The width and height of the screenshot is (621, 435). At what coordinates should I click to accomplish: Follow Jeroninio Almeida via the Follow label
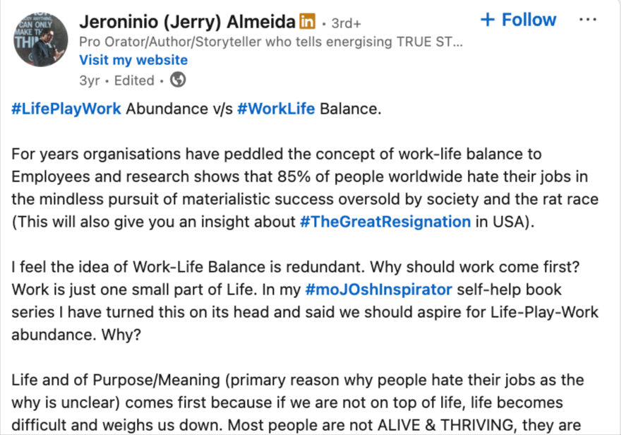click(x=529, y=19)
